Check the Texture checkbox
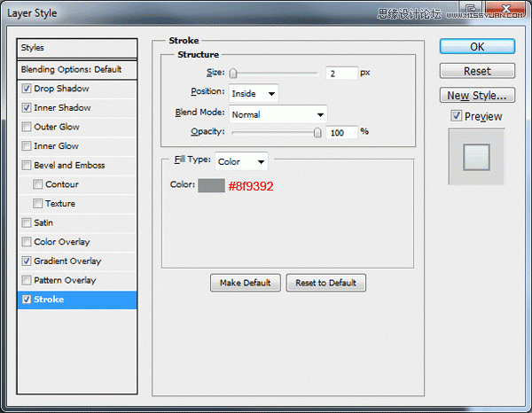Viewport: 532px width, 413px height. 37,204
